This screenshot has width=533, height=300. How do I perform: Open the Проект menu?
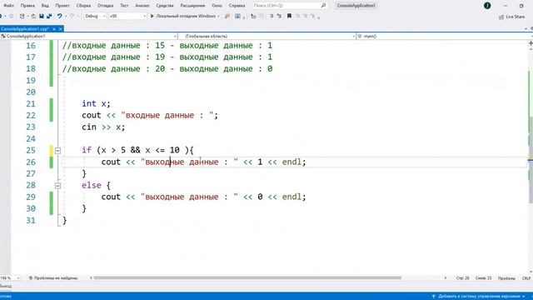click(62, 6)
